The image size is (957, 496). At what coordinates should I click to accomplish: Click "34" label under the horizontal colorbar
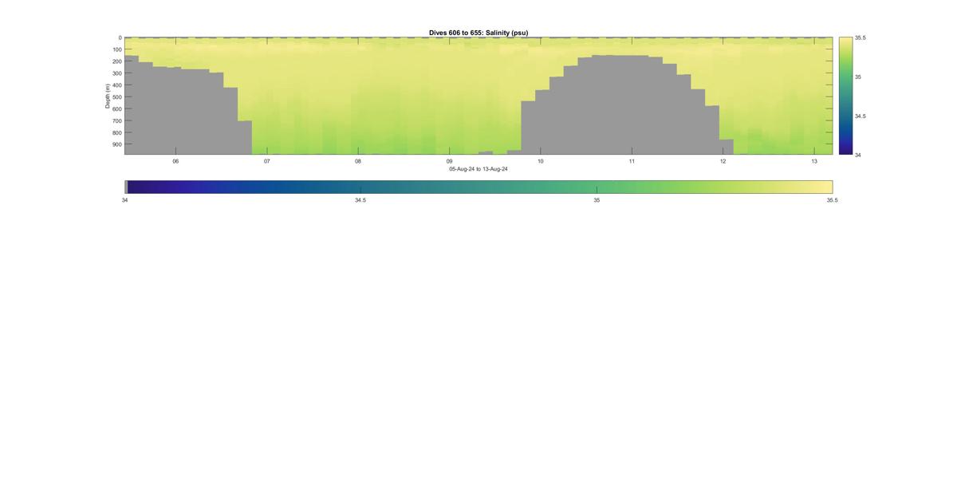pos(124,200)
